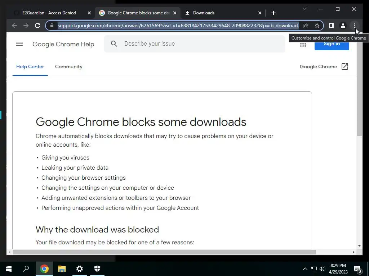Click the heading Google Chrome blocks some downloads
369x276 pixels.
[x=141, y=122]
